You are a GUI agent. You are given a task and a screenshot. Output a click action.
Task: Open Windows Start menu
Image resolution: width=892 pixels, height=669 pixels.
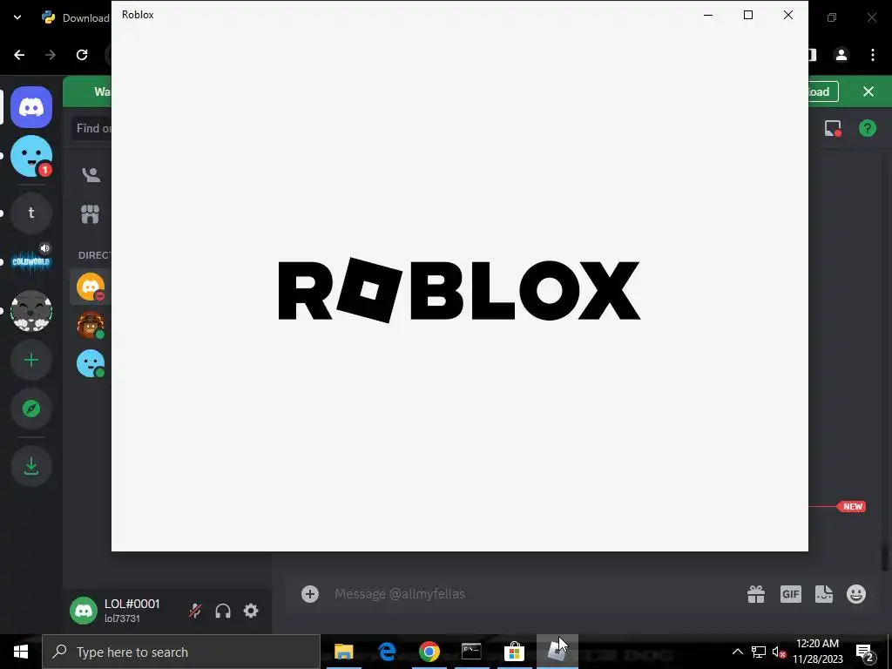point(21,652)
